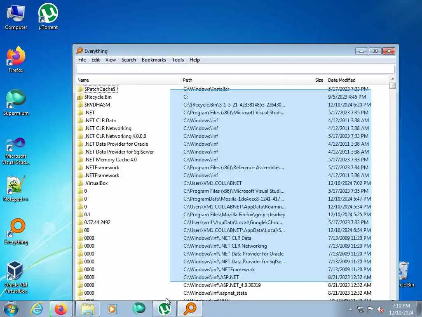Click the taskbar clock showing 7:10 PM
The width and height of the screenshot is (422, 317).
pos(401,309)
